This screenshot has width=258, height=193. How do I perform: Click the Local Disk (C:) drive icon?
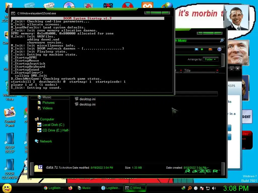click(39, 125)
